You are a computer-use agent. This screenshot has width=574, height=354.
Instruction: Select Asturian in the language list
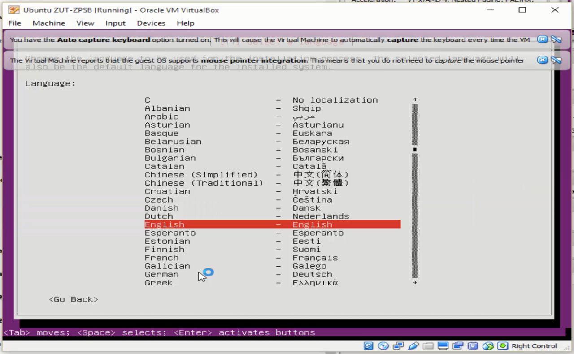(x=244, y=125)
